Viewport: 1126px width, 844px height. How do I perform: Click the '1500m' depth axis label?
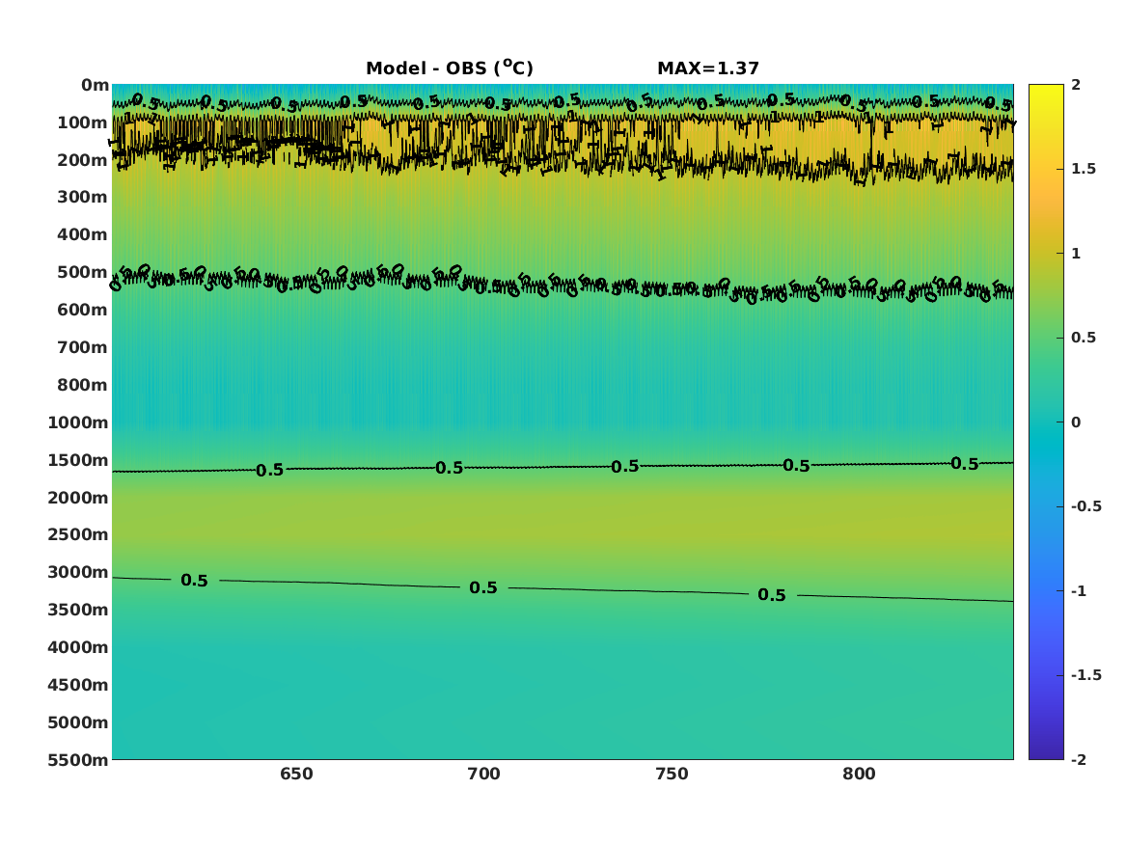[x=77, y=460]
